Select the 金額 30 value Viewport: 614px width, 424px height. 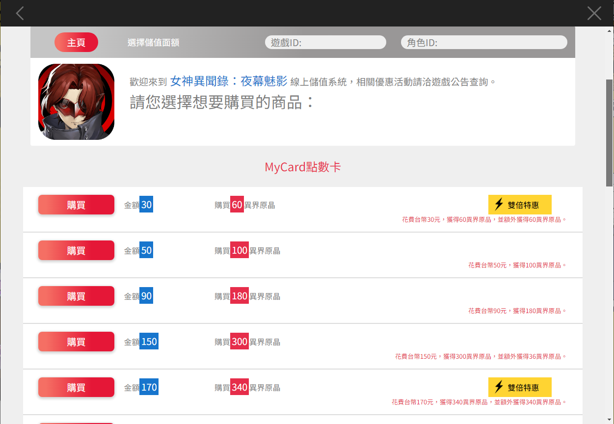click(146, 205)
